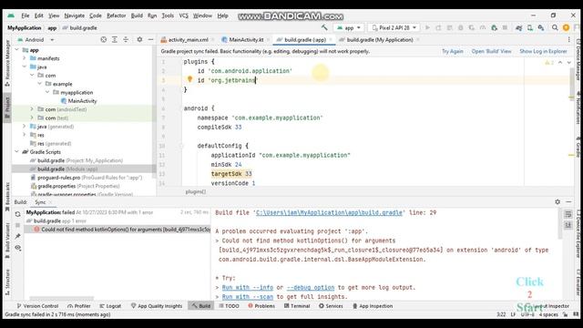The height and width of the screenshot is (328, 583).
Task: Open the Navigate menu
Action: (x=75, y=15)
